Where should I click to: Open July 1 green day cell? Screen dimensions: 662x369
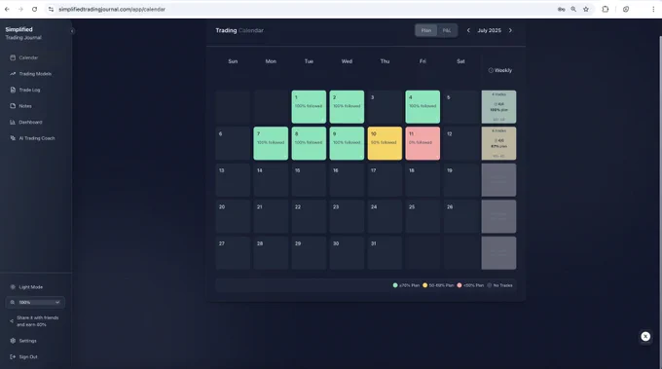(x=309, y=107)
